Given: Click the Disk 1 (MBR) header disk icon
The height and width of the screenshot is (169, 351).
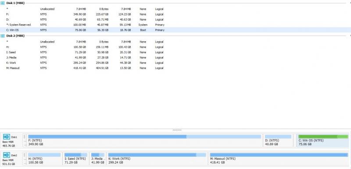Looking at the screenshot, I should pyautogui.click(x=3, y=3).
